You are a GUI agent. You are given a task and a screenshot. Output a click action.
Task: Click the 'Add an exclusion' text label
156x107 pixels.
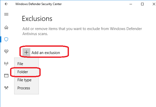[46, 53]
